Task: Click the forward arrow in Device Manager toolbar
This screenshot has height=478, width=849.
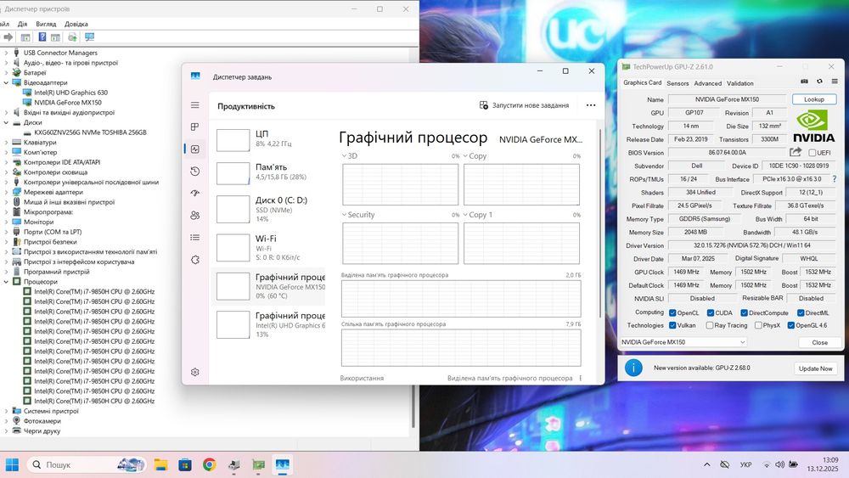Action: (x=8, y=37)
